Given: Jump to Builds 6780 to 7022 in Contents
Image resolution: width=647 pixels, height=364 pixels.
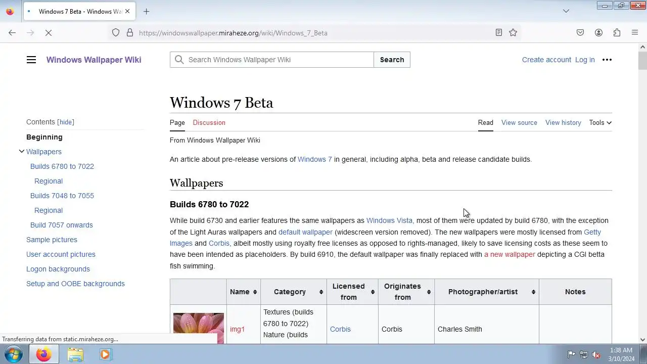Looking at the screenshot, I should (x=62, y=166).
